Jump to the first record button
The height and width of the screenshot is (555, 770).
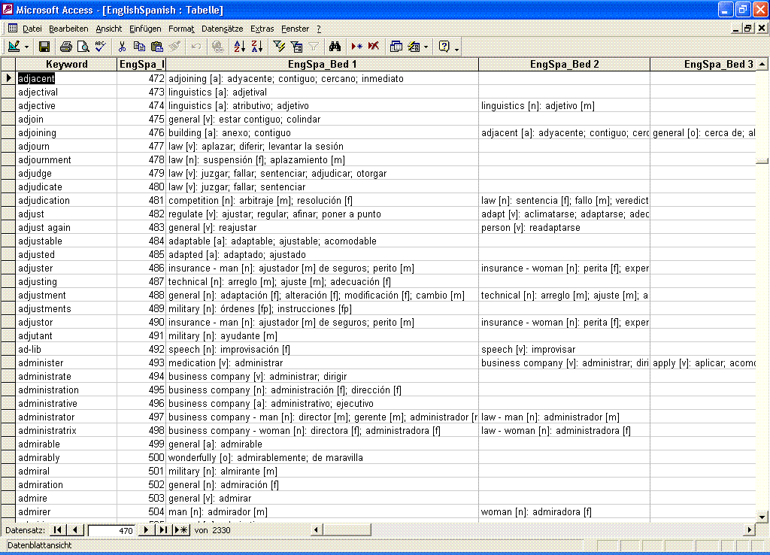(58, 530)
